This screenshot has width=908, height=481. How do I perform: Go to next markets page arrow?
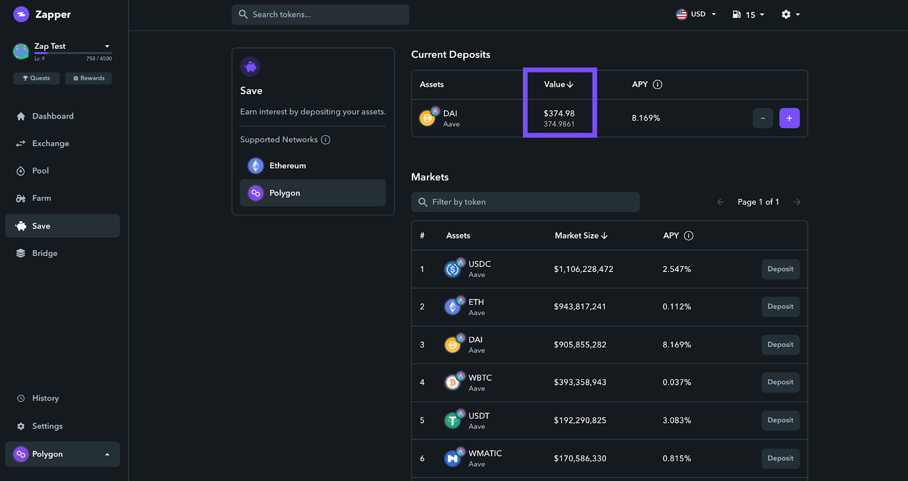coord(797,202)
